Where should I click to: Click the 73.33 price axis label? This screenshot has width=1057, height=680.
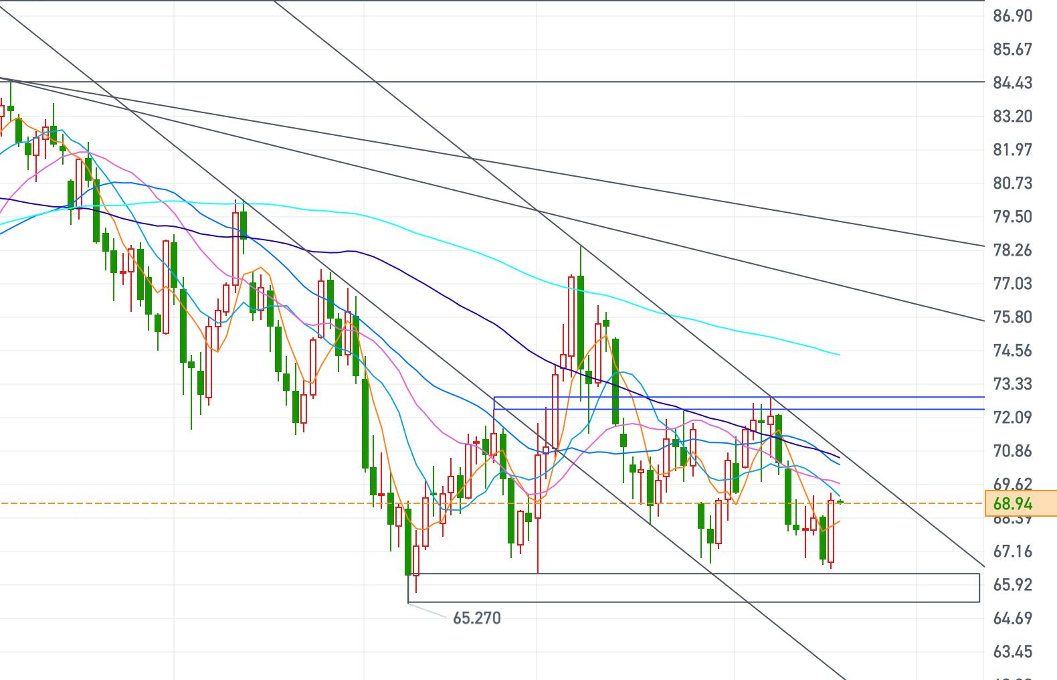(x=1012, y=384)
